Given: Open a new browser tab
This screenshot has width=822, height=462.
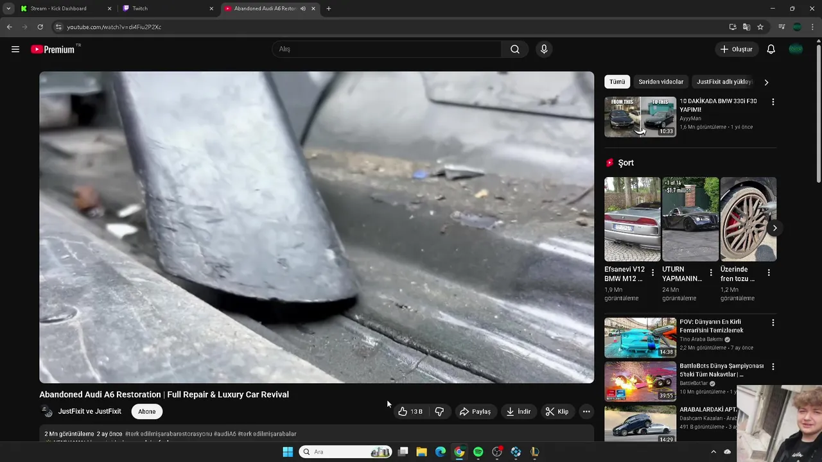Looking at the screenshot, I should coord(329,8).
